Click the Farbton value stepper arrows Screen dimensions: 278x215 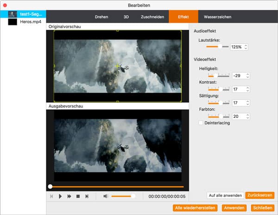coord(248,116)
